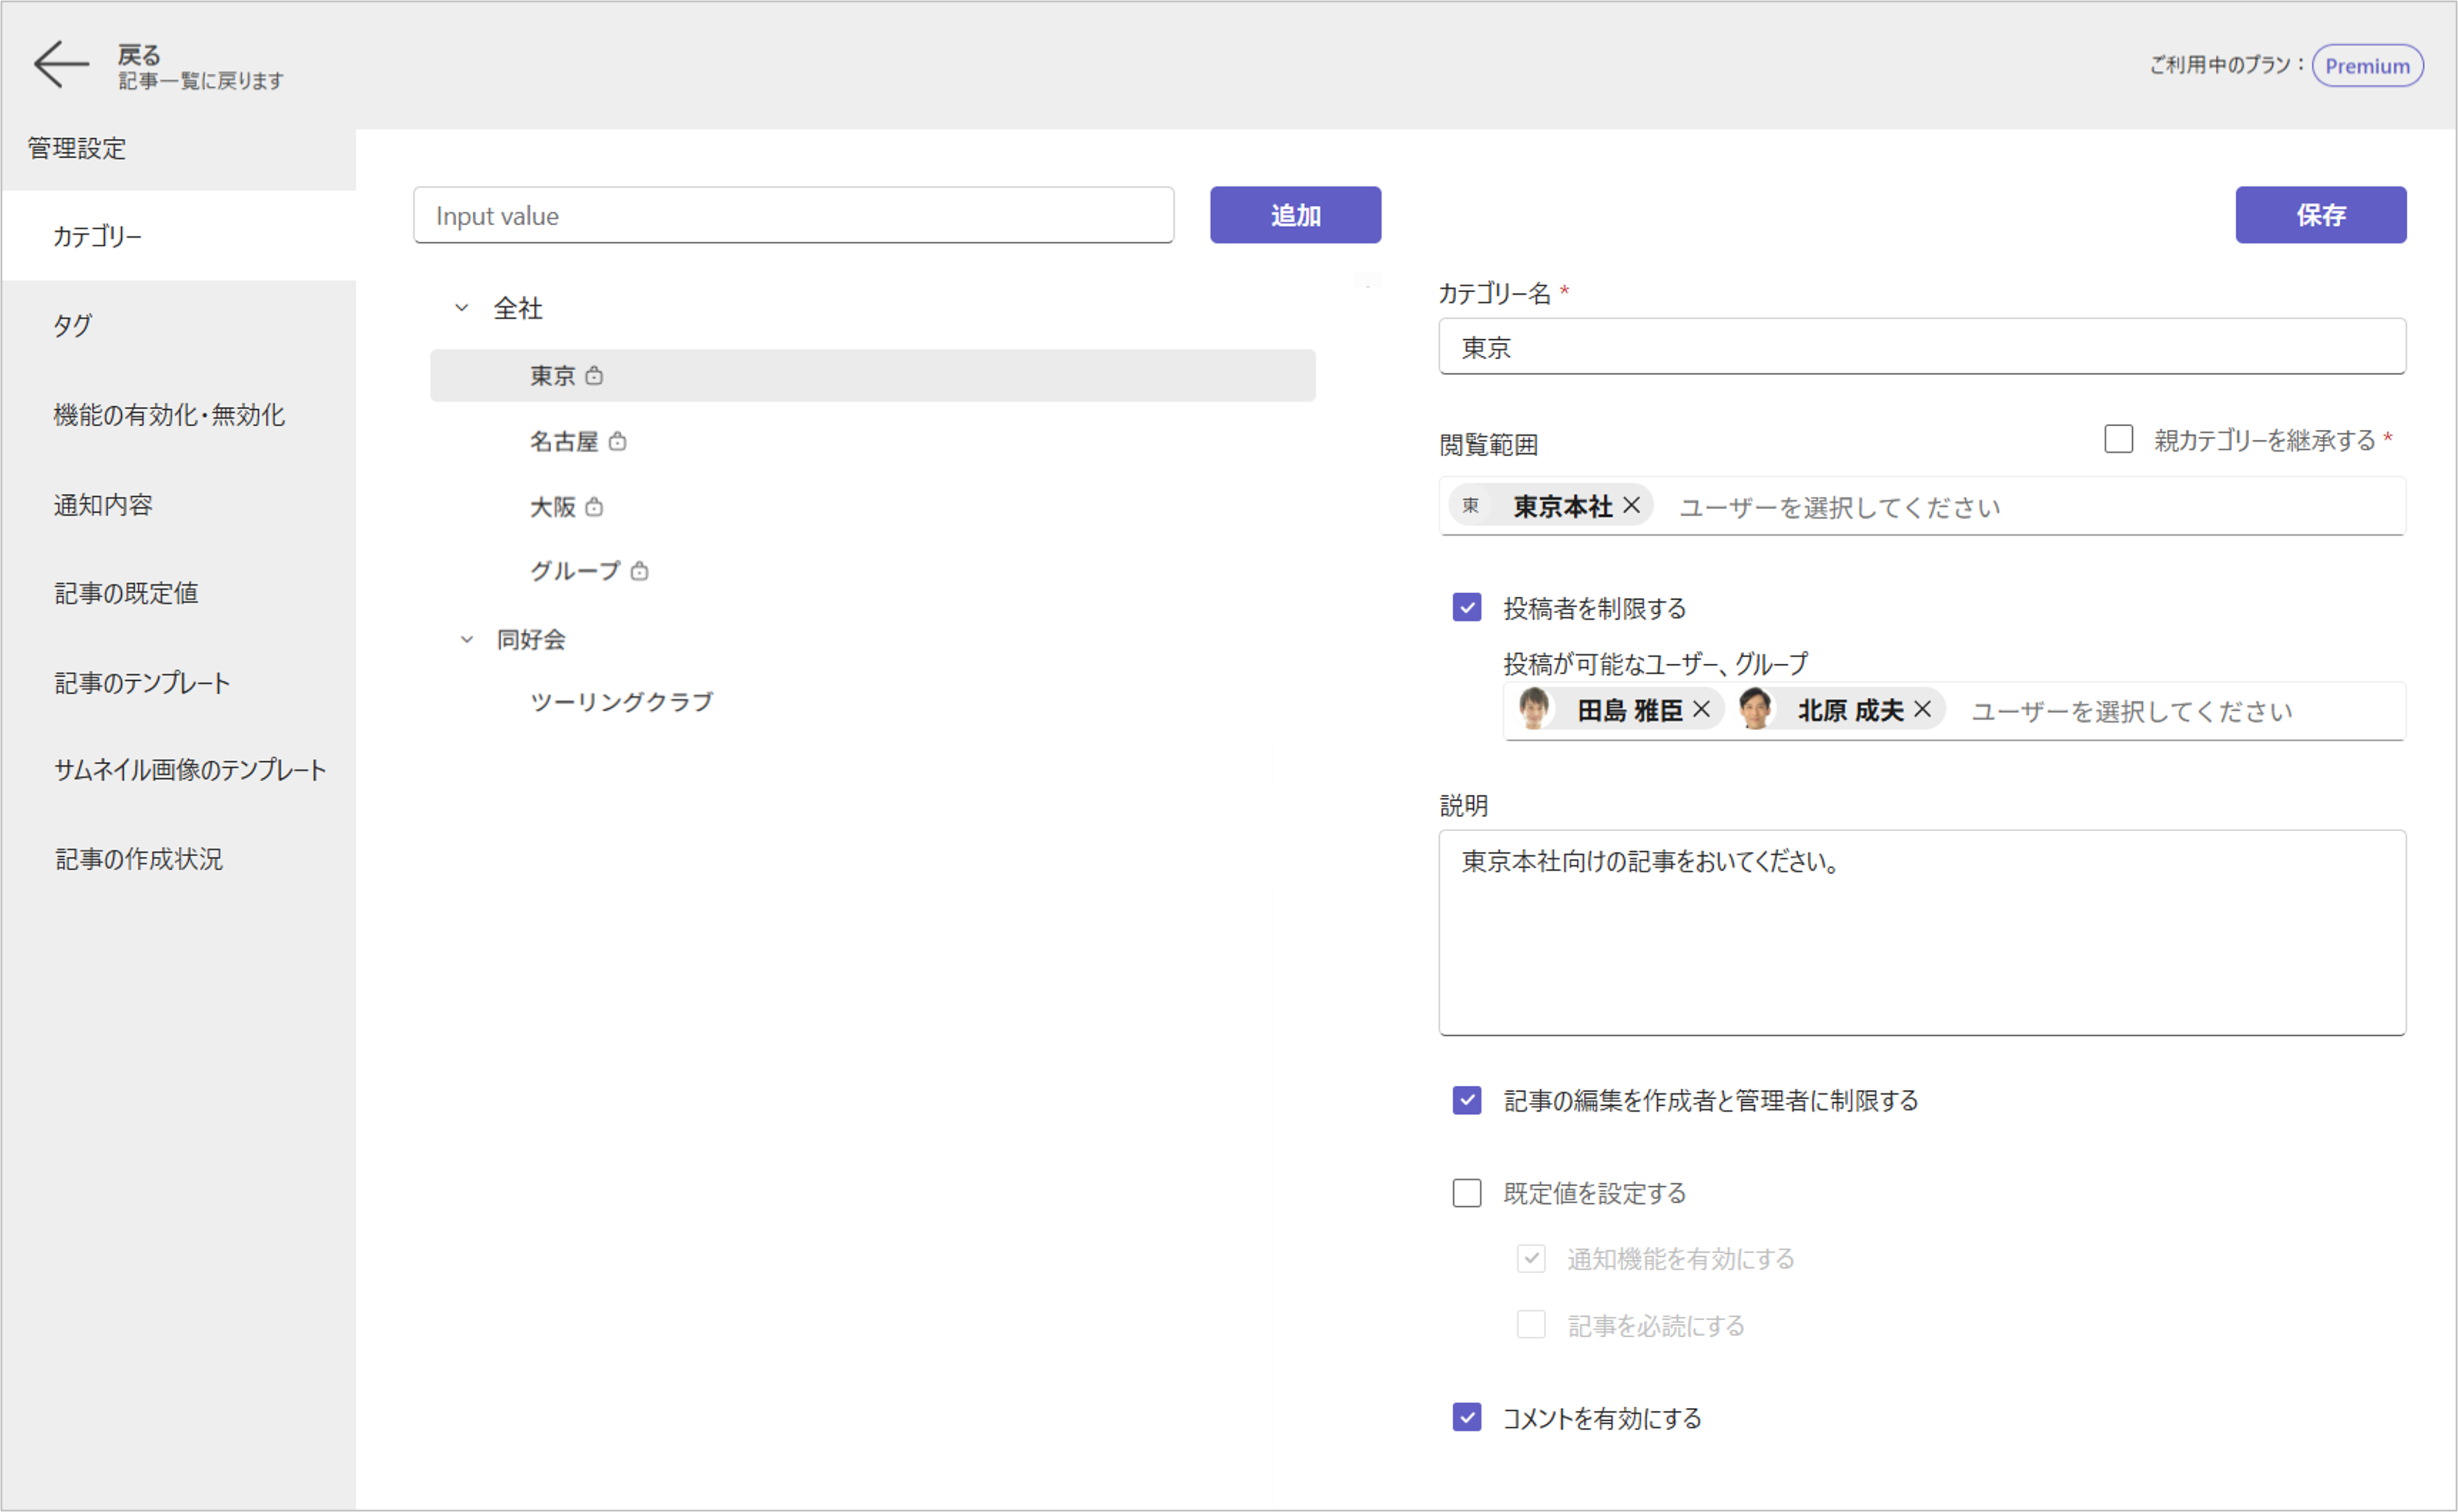Open タグ settings menu

point(73,325)
